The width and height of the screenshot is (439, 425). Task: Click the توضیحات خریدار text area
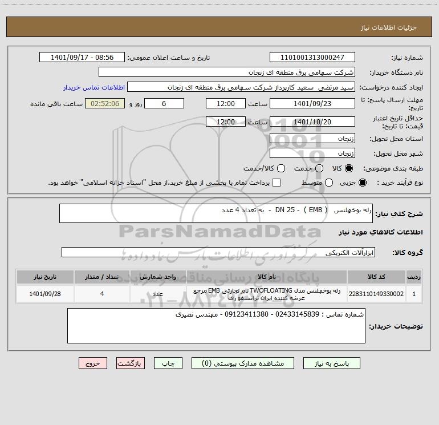[x=216, y=326]
